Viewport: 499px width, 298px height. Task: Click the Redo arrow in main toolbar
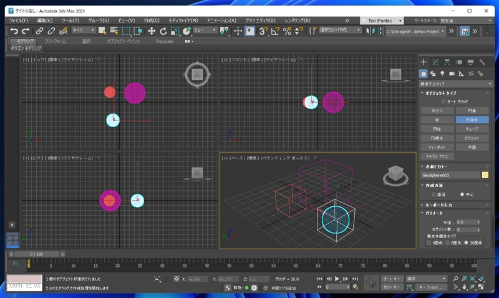pos(26,31)
